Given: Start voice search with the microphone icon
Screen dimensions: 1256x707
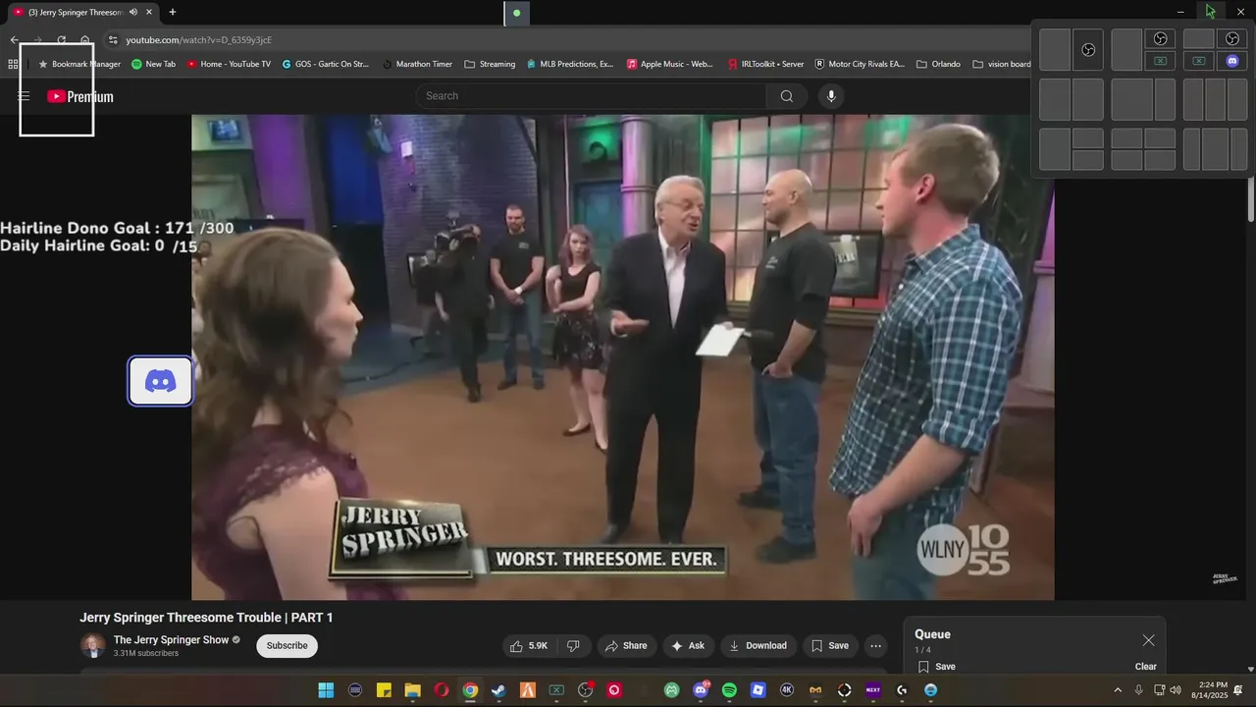Looking at the screenshot, I should (831, 96).
